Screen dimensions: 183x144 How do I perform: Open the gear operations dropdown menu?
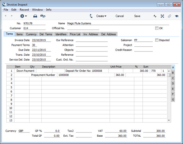pos(23,16)
